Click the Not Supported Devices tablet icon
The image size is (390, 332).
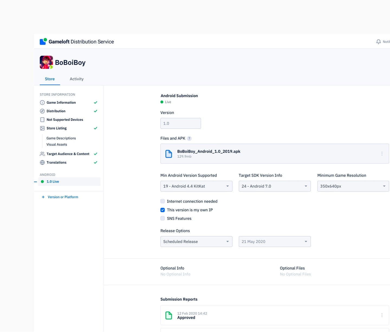click(42, 120)
